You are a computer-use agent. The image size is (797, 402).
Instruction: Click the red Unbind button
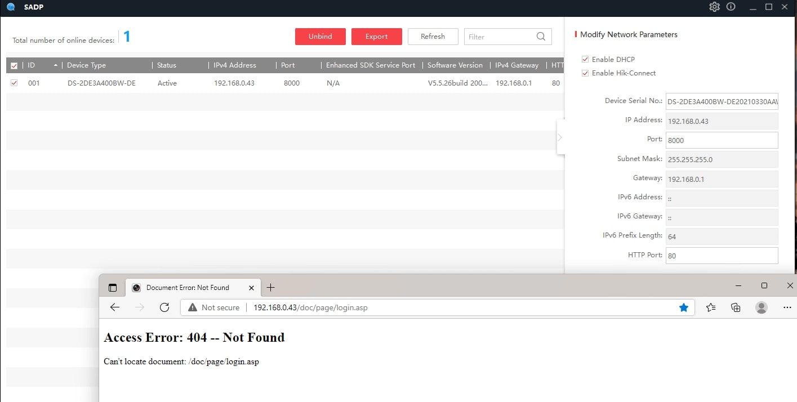tap(320, 37)
